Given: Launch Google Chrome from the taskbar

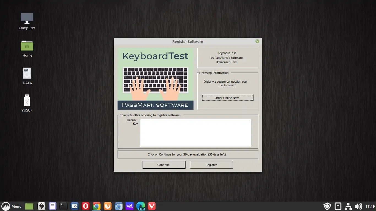Looking at the screenshot, I should point(97,206).
